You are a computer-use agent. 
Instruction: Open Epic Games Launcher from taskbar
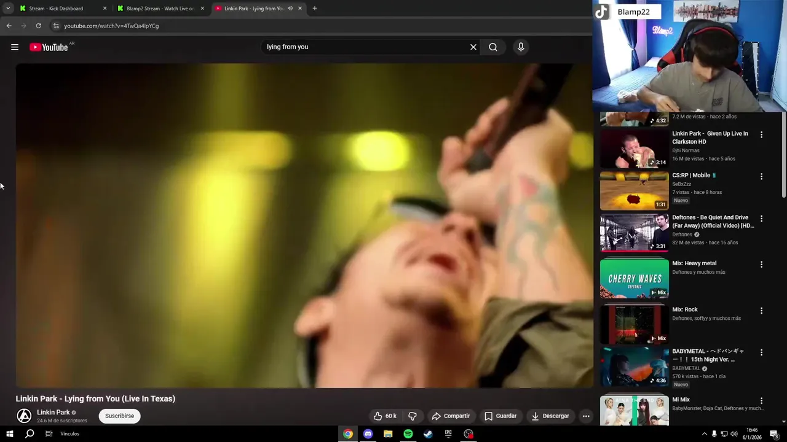[x=448, y=434]
